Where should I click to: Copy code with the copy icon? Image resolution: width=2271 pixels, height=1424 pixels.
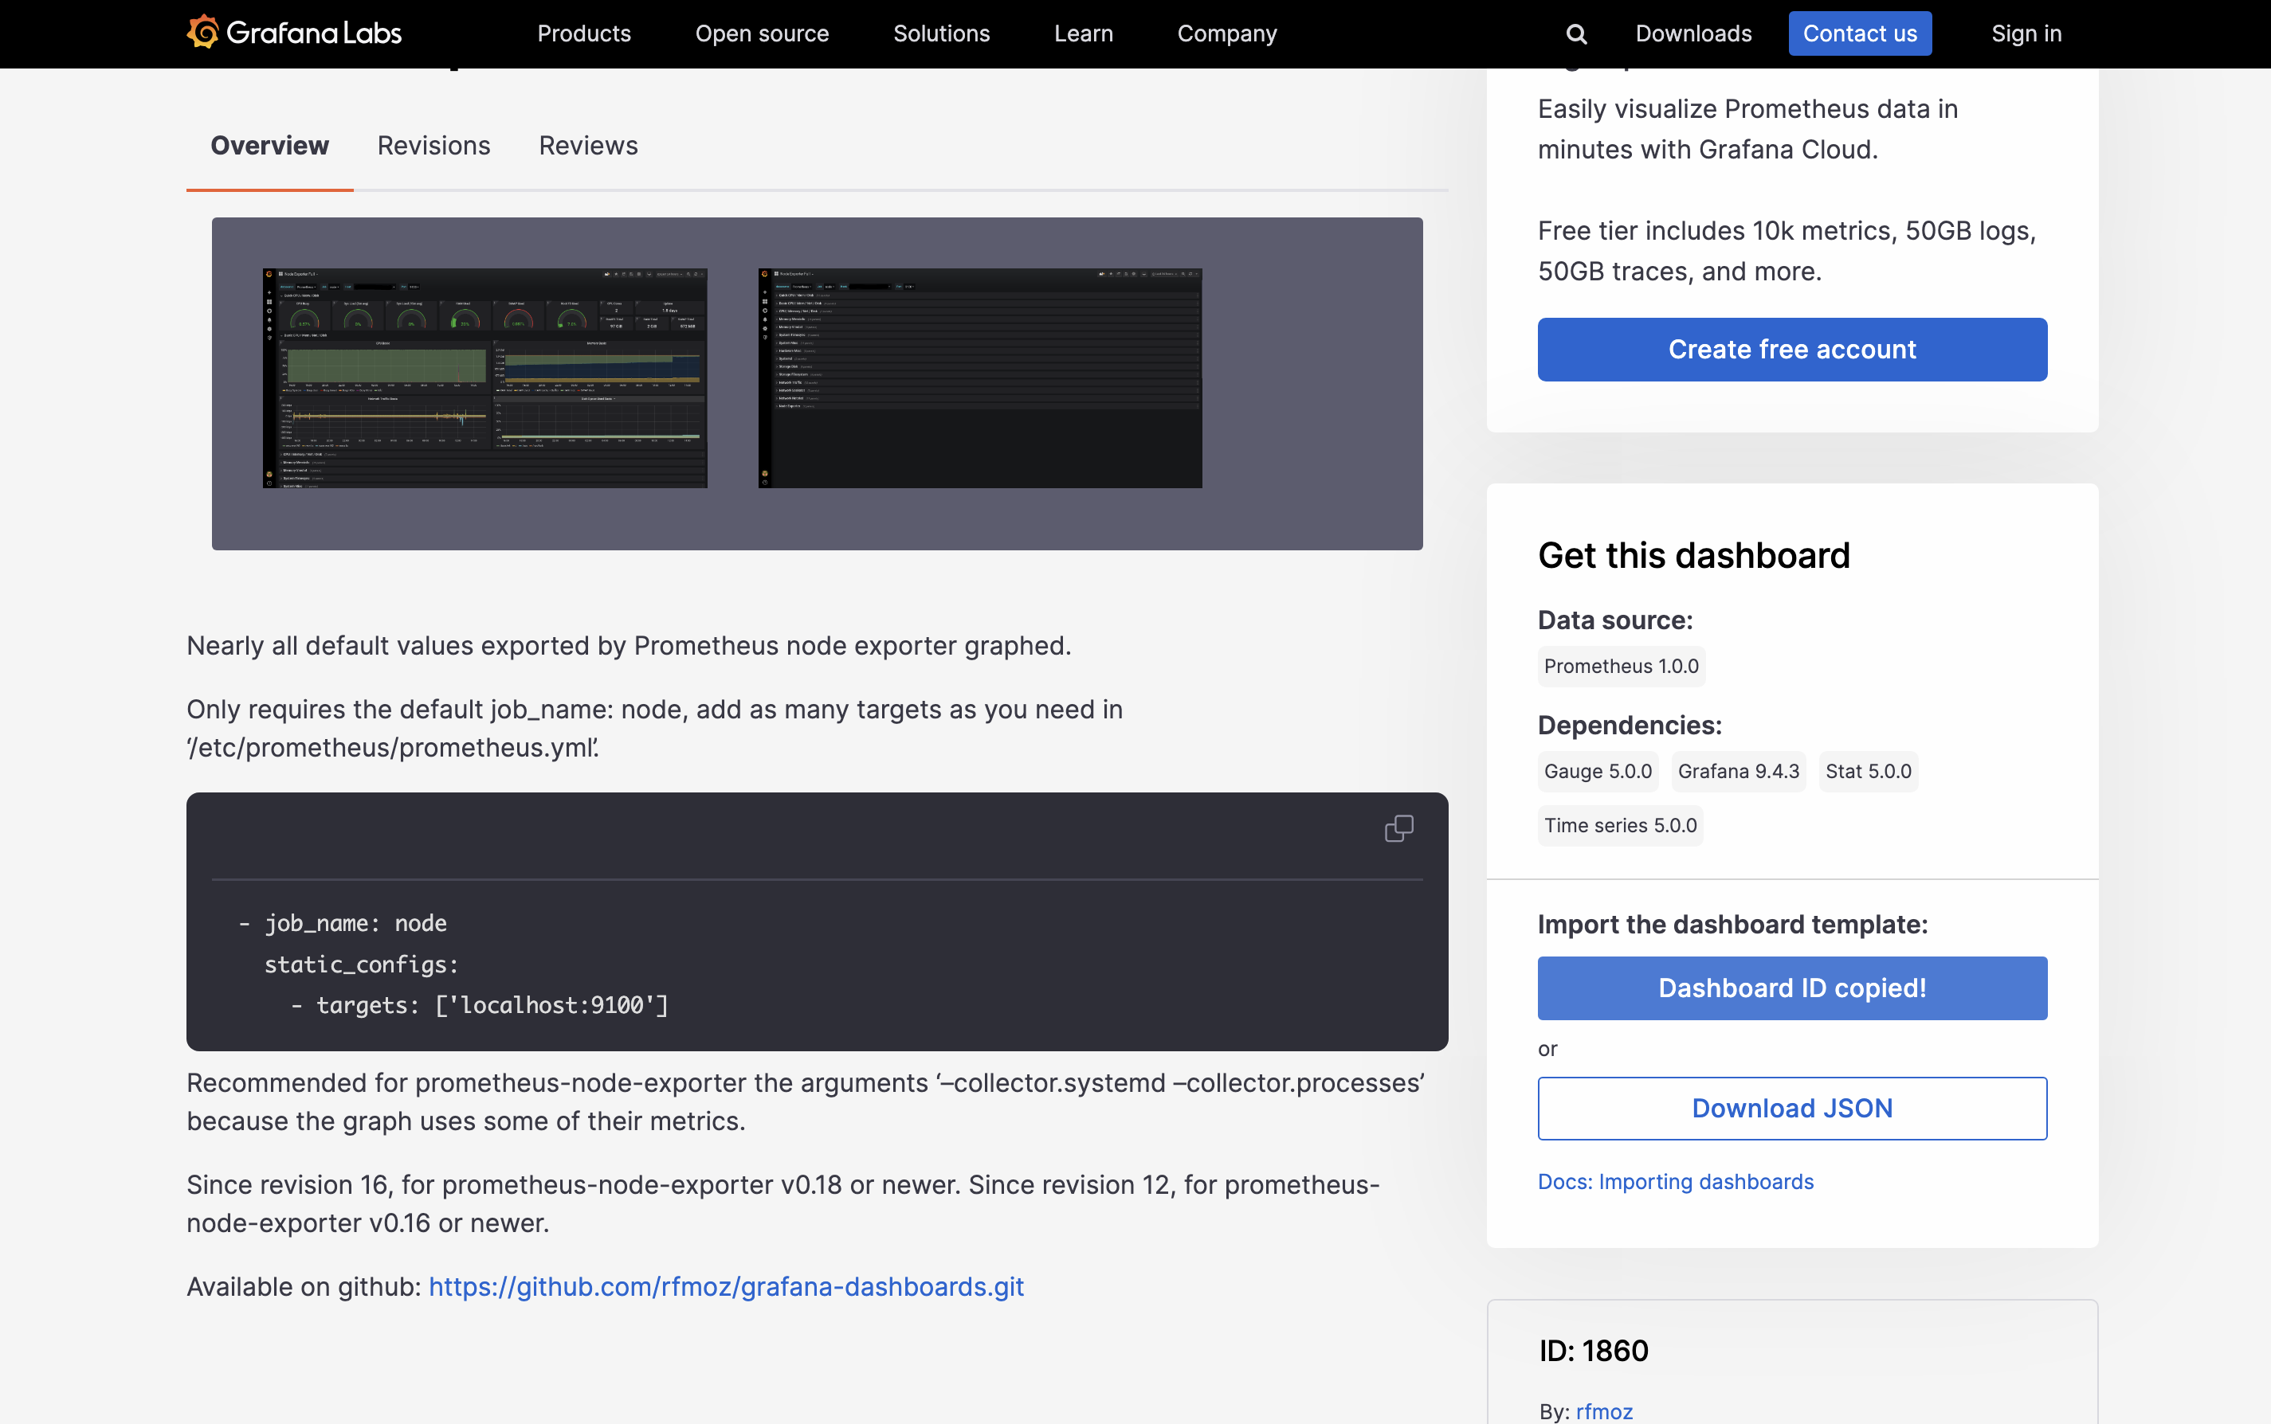pos(1398,829)
